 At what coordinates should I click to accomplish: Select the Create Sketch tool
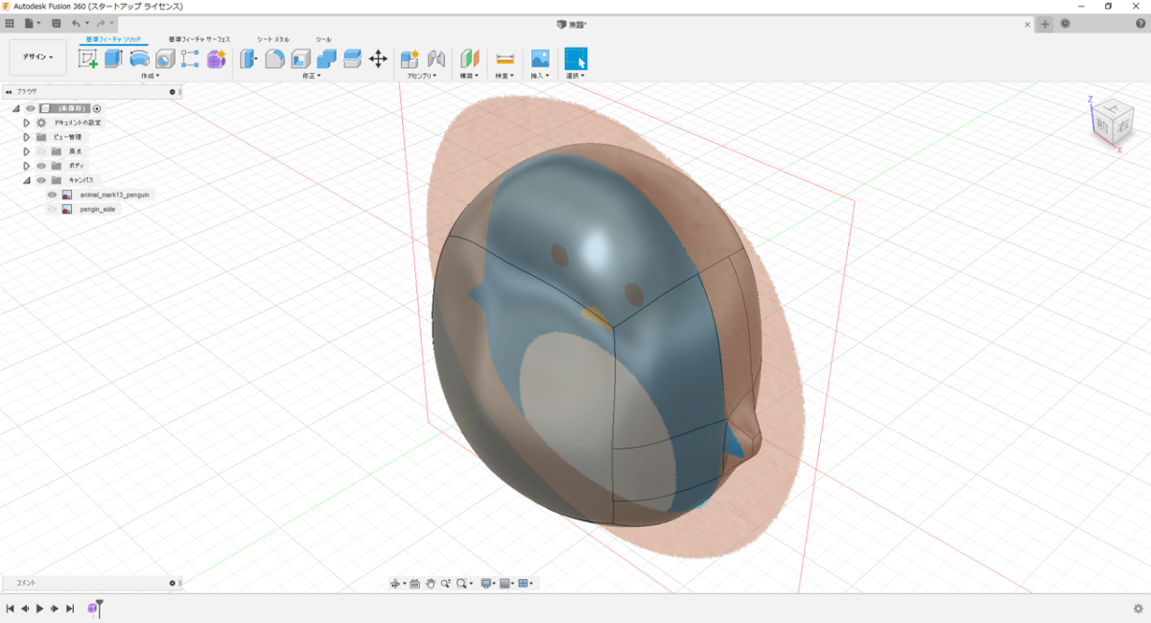[x=88, y=59]
